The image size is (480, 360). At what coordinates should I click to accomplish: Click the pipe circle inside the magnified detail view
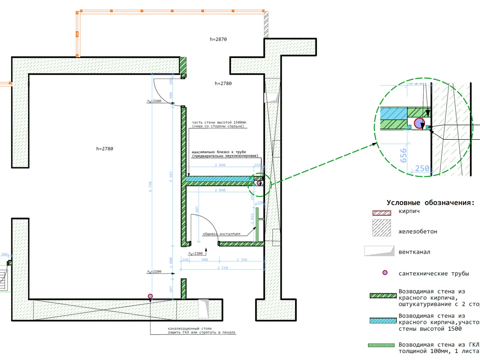pyautogui.click(x=419, y=123)
